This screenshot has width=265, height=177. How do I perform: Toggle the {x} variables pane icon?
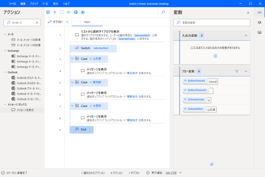(x=259, y=12)
